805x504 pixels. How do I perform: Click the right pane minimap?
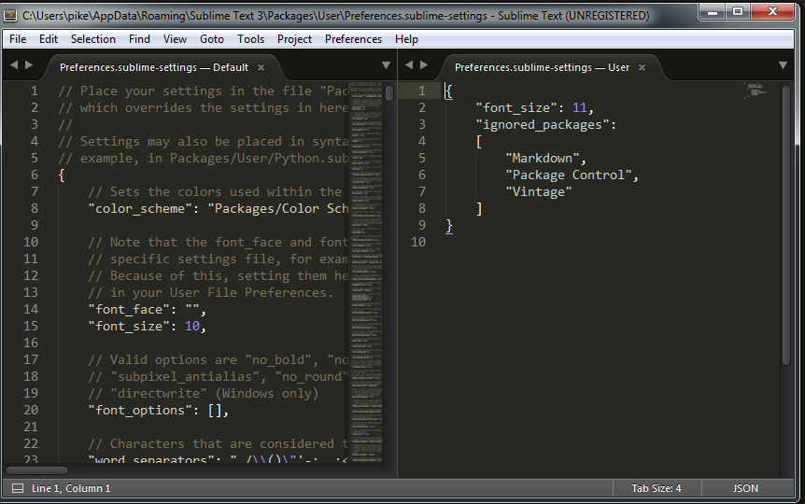click(756, 91)
